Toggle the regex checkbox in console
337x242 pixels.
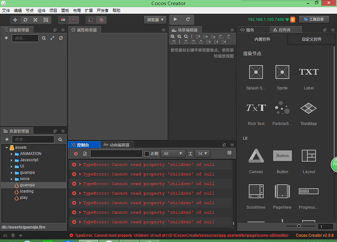pos(147,154)
